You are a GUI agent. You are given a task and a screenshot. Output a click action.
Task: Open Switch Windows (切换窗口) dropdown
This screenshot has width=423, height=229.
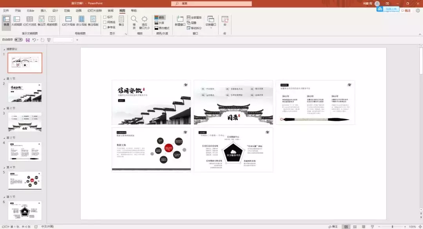pyautogui.click(x=211, y=22)
